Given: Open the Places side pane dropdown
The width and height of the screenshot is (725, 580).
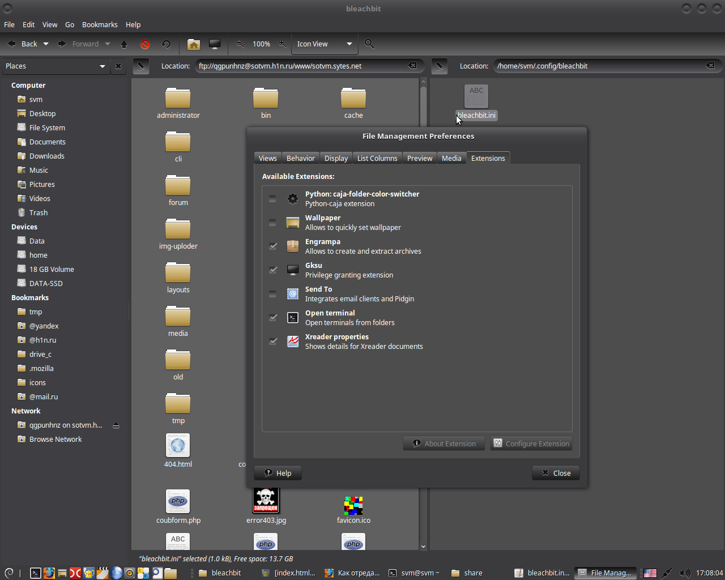Looking at the screenshot, I should coord(55,66).
